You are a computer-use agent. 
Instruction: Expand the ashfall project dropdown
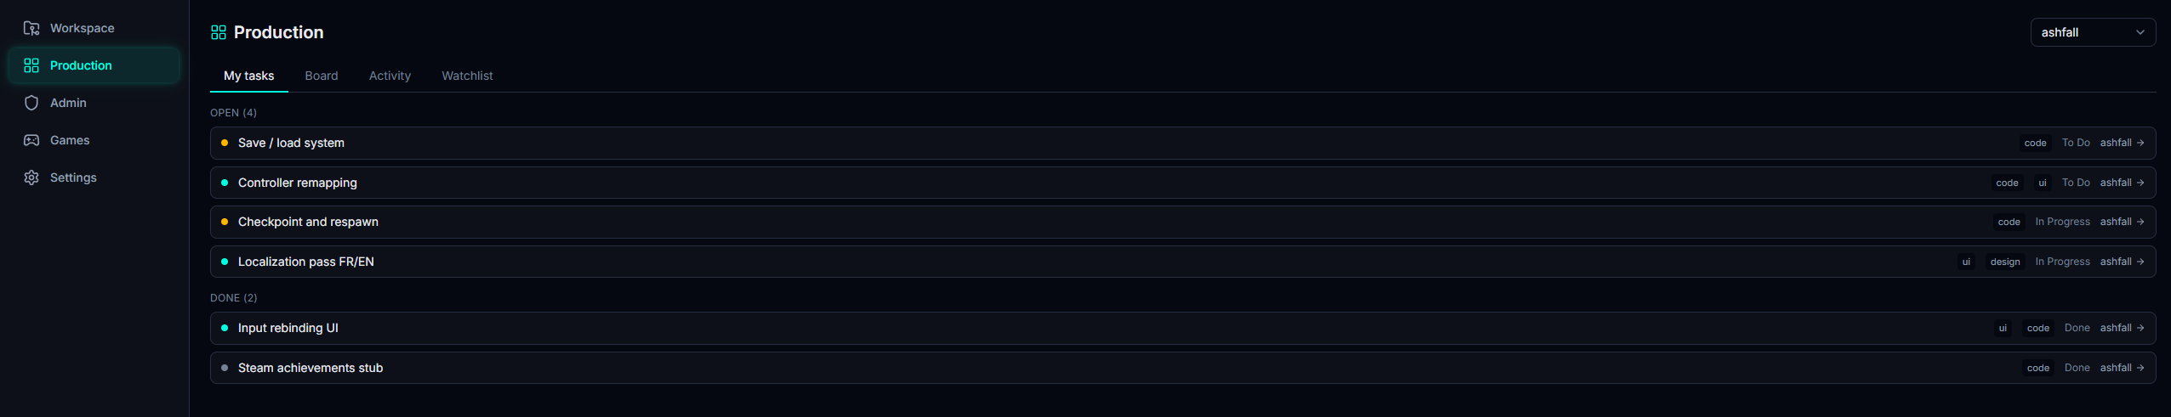pyautogui.click(x=2093, y=32)
